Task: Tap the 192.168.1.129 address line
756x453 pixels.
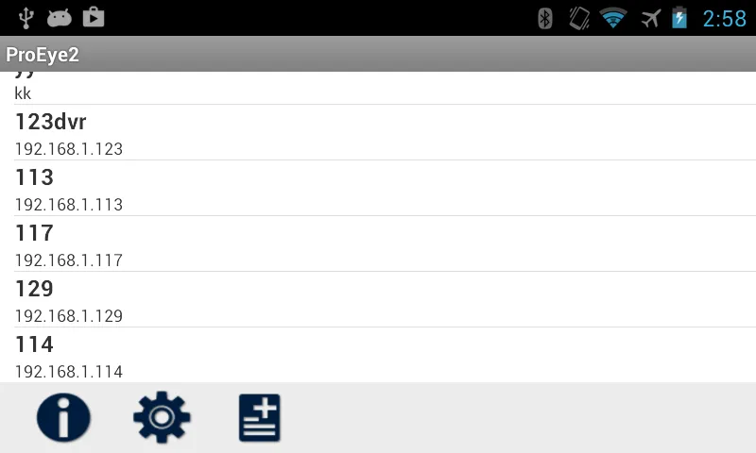Action: 69,316
